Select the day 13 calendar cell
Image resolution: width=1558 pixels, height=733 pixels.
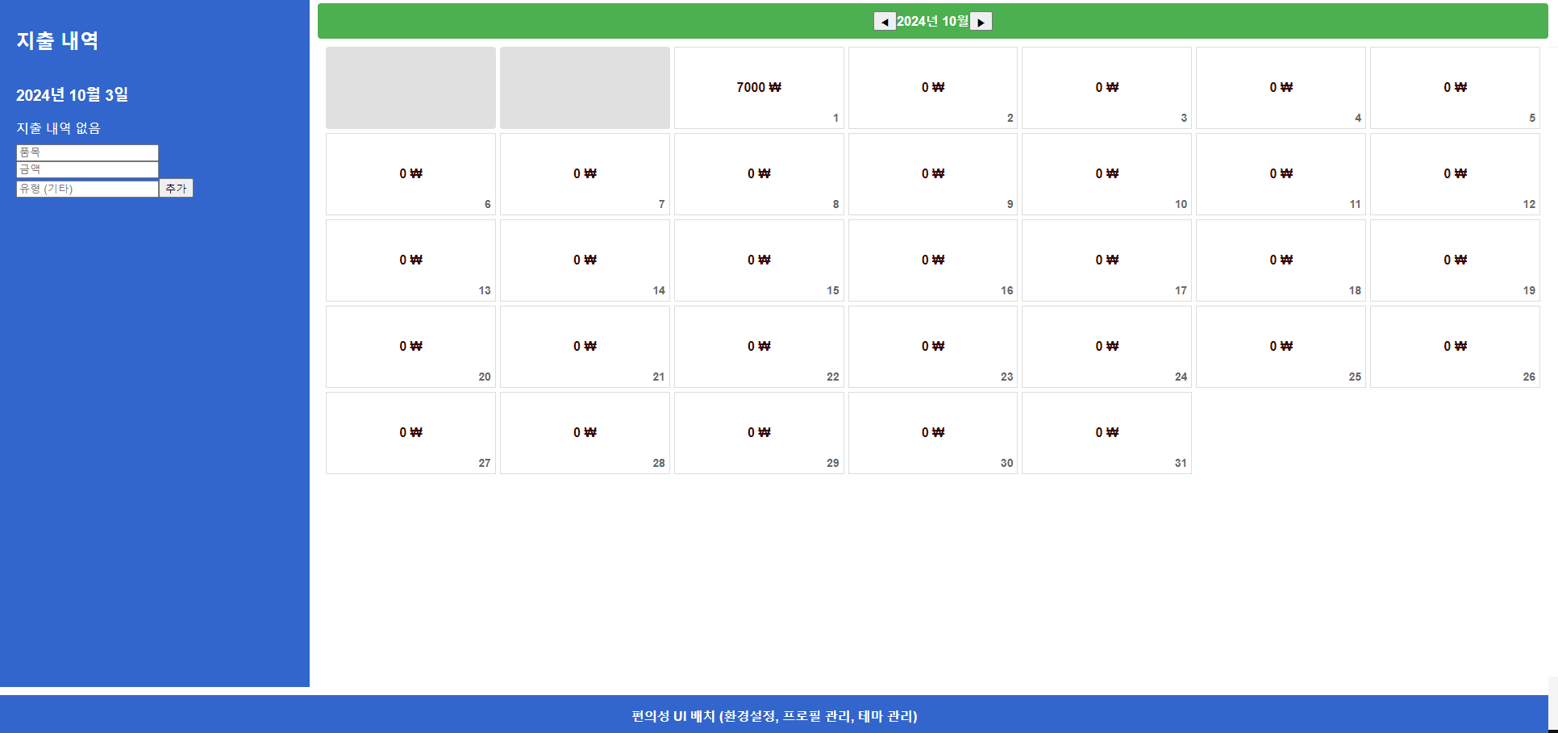(410, 260)
